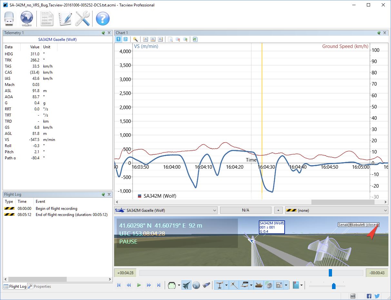
Task: Open the blue help question mark
Action: pyautogui.click(x=103, y=19)
